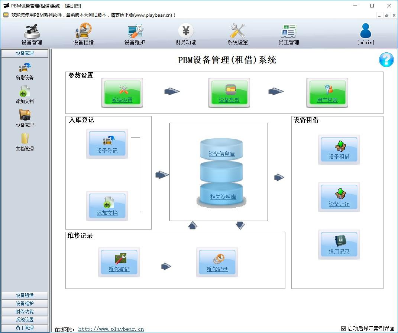
Task: Expand 设备维护 section in sidebar
Action: (x=25, y=303)
